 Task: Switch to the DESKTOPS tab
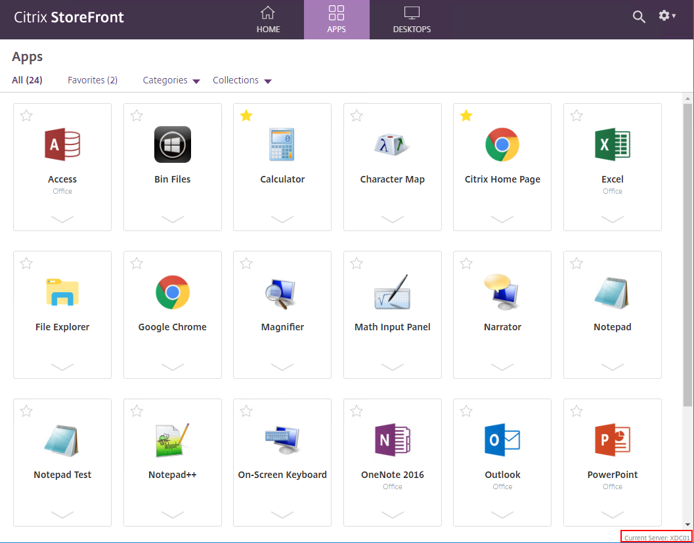coord(412,20)
